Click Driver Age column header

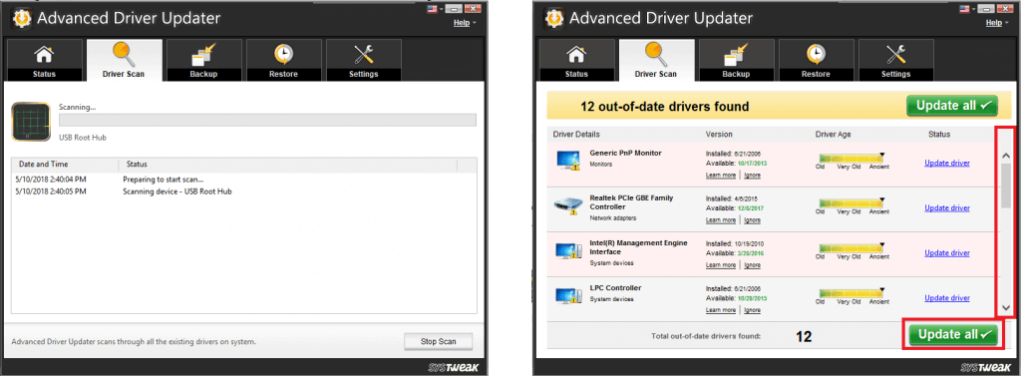pyautogui.click(x=833, y=135)
